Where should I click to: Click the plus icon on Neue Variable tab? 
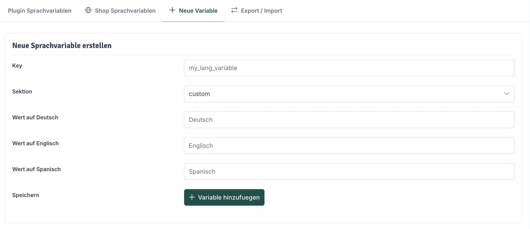pyautogui.click(x=172, y=10)
